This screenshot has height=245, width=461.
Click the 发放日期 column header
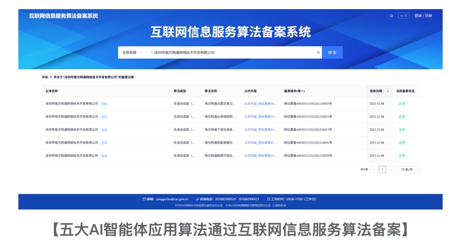[x=375, y=91]
